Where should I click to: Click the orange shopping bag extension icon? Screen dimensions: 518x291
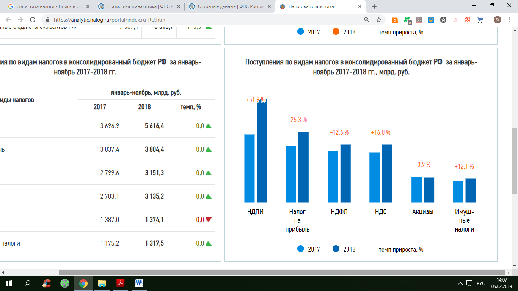(x=394, y=20)
